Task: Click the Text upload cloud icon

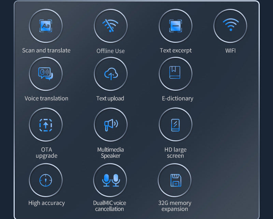Action: click(111, 74)
